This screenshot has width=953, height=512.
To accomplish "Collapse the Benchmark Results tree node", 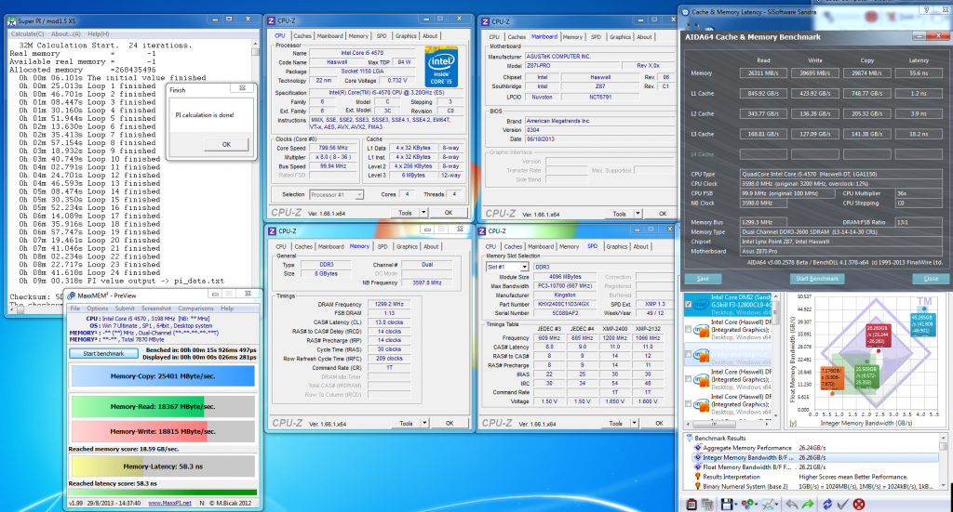I will pos(689,438).
